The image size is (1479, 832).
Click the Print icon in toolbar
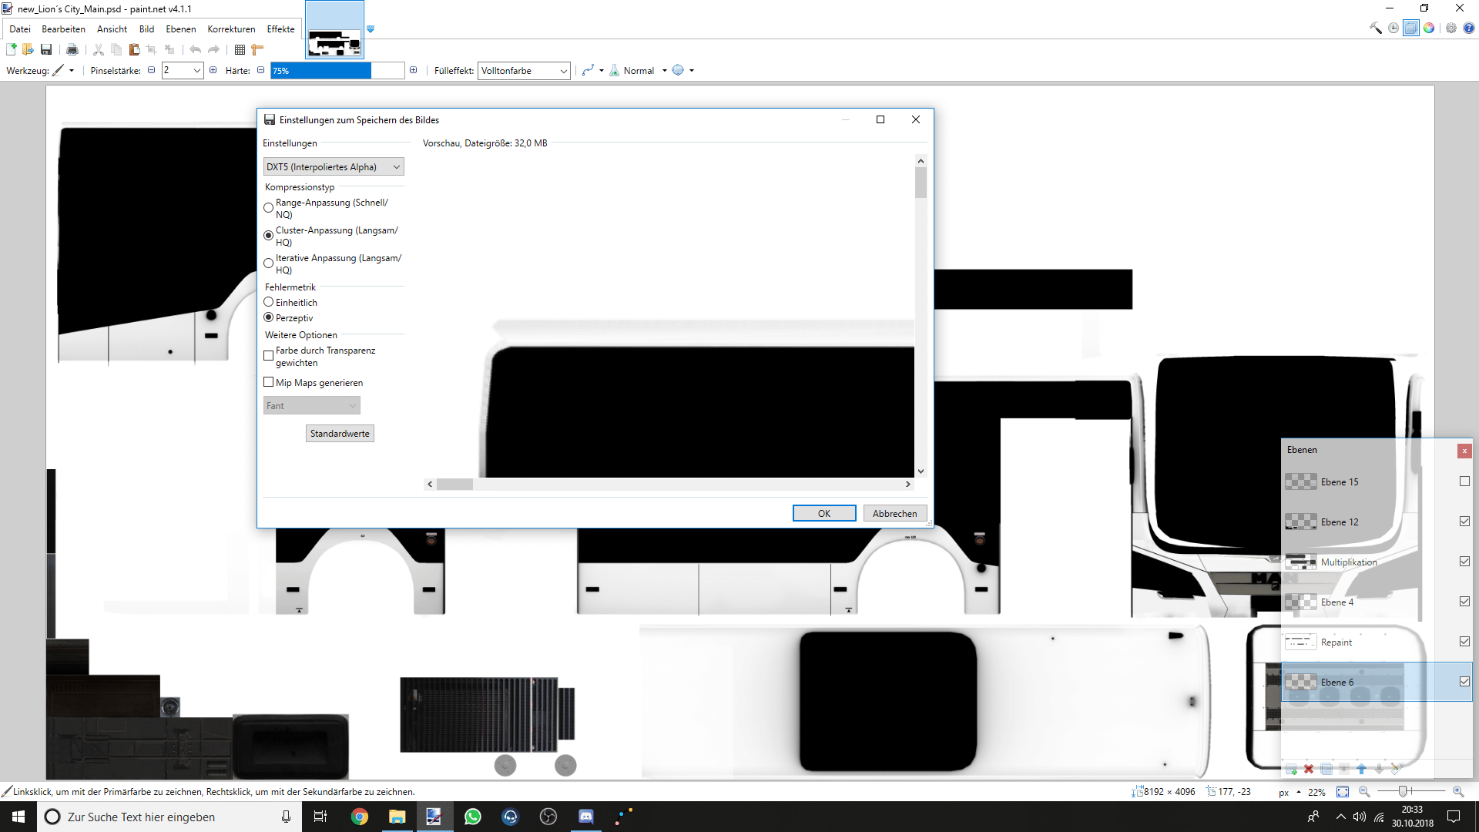click(72, 49)
